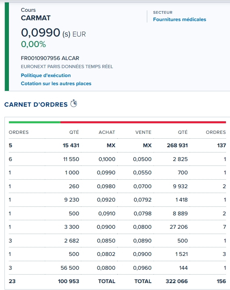The width and height of the screenshot is (230, 290).
Task: Click the green buy portion of order bar
Action: tap(34, 122)
